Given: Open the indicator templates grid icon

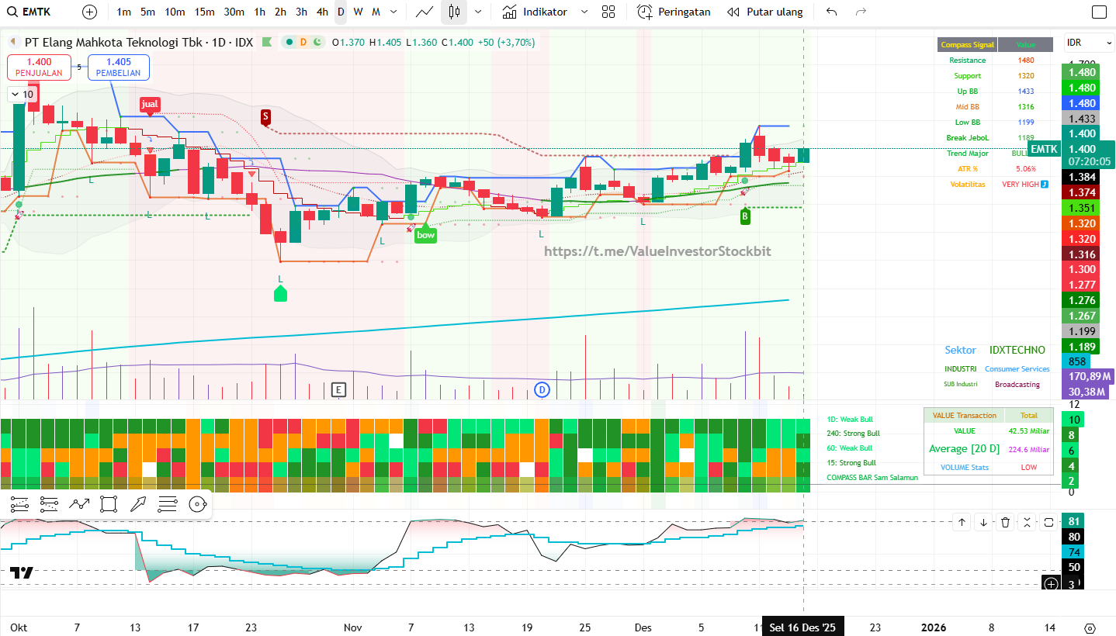Looking at the screenshot, I should [608, 12].
